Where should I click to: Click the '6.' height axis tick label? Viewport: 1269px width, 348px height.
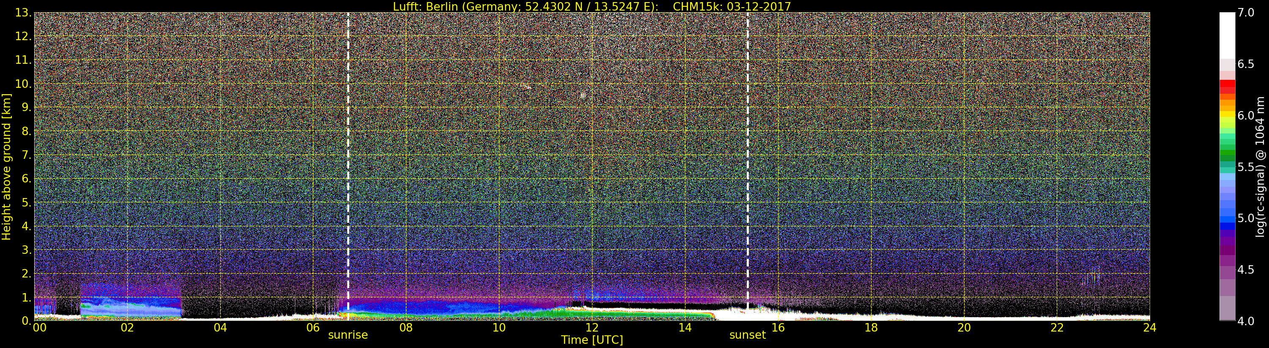coord(26,179)
